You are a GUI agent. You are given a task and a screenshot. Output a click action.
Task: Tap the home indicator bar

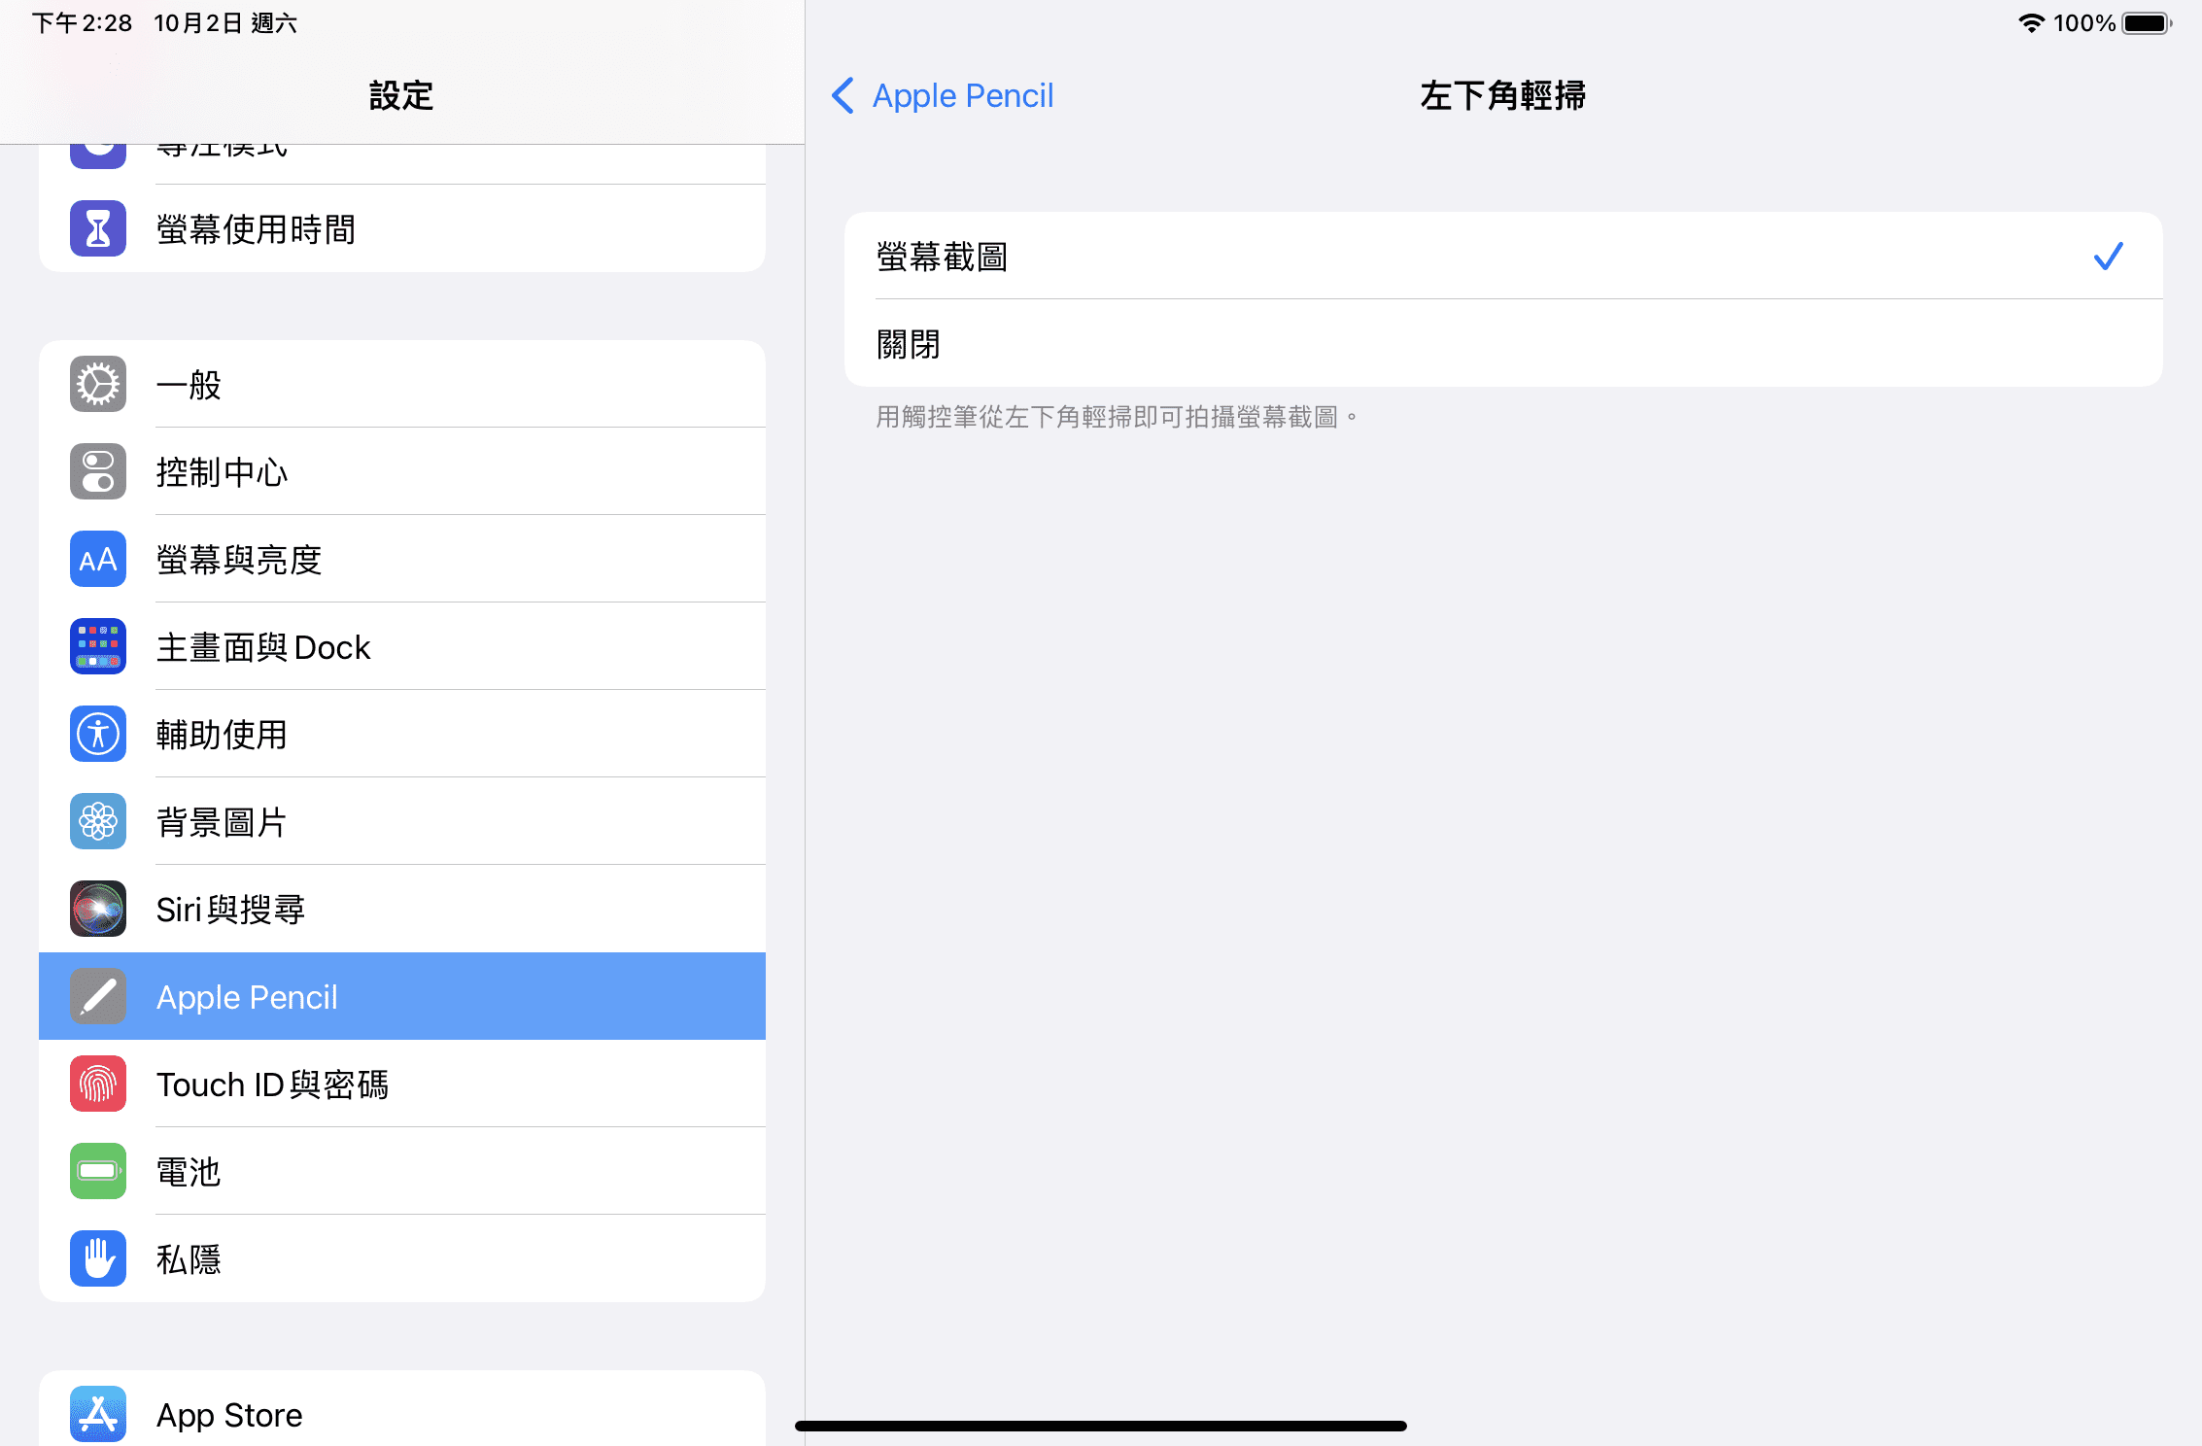pos(1101,1426)
